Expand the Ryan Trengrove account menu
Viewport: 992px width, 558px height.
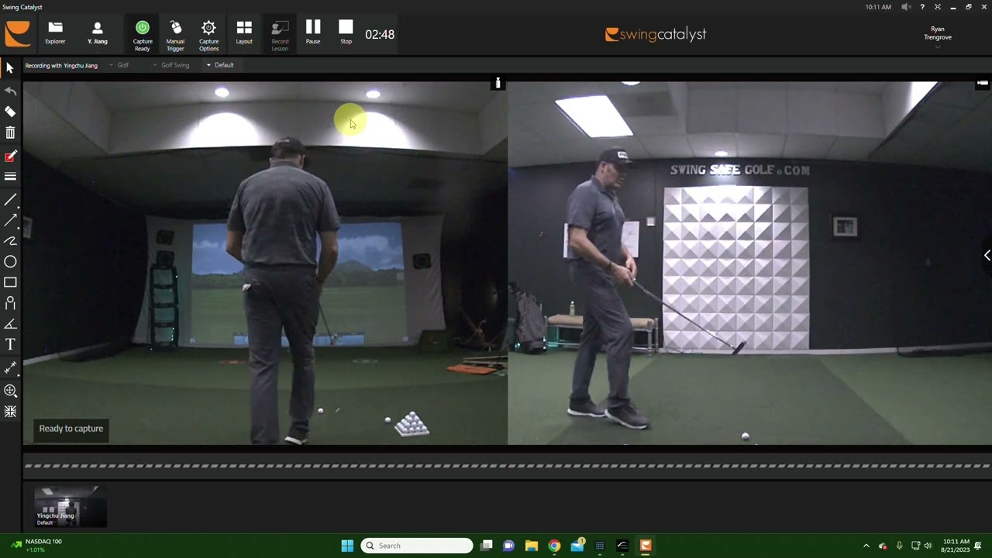[938, 36]
